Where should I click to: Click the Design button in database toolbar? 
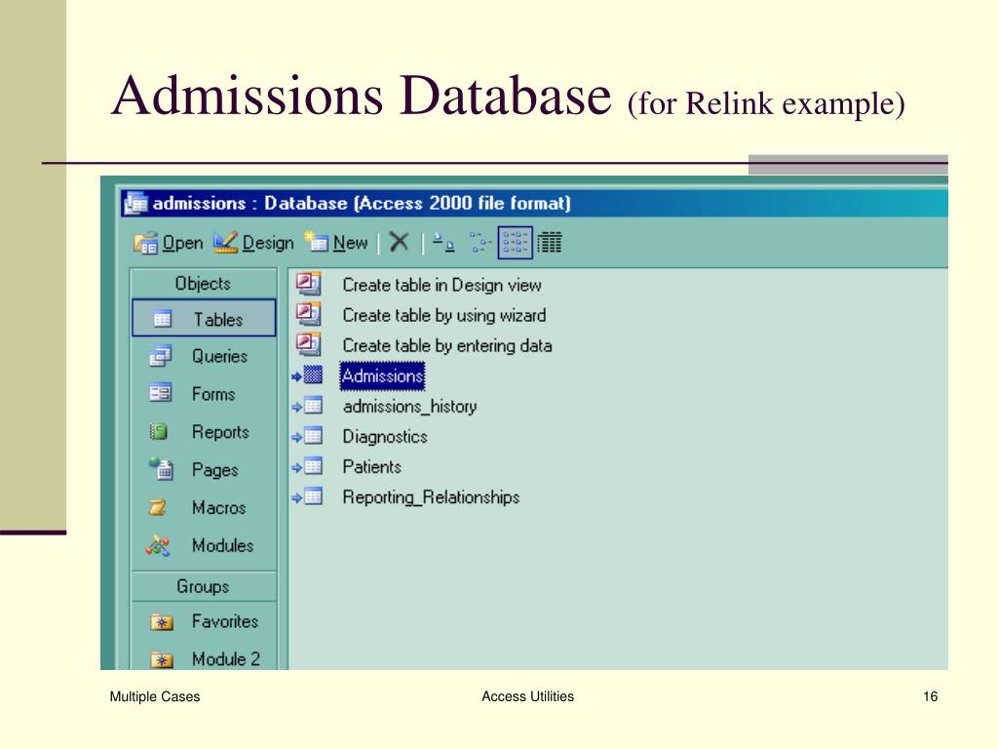(x=252, y=243)
